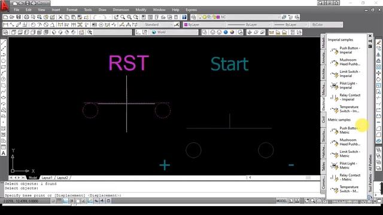Open the Insert menu
Screen dimensions: 383x215
coord(56,10)
